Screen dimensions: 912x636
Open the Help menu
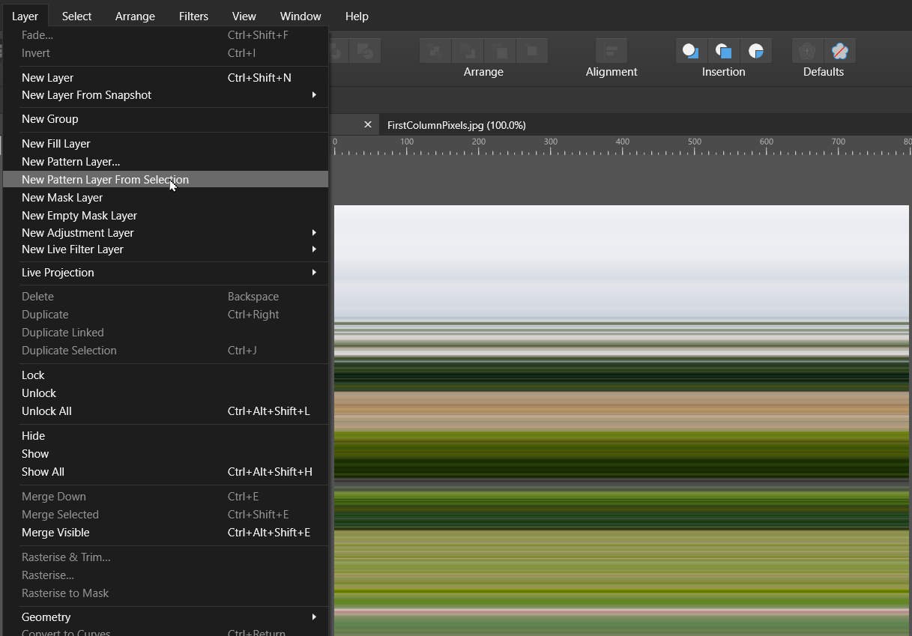pyautogui.click(x=357, y=16)
